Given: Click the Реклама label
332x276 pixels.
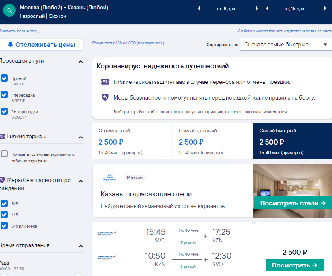Looking at the screenshot, I should click(135, 177).
